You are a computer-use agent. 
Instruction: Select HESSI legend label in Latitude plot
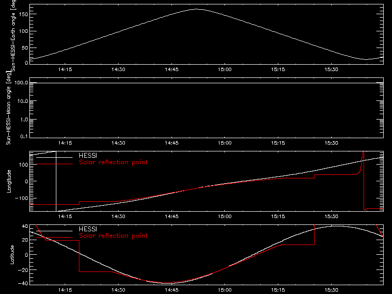click(x=88, y=229)
